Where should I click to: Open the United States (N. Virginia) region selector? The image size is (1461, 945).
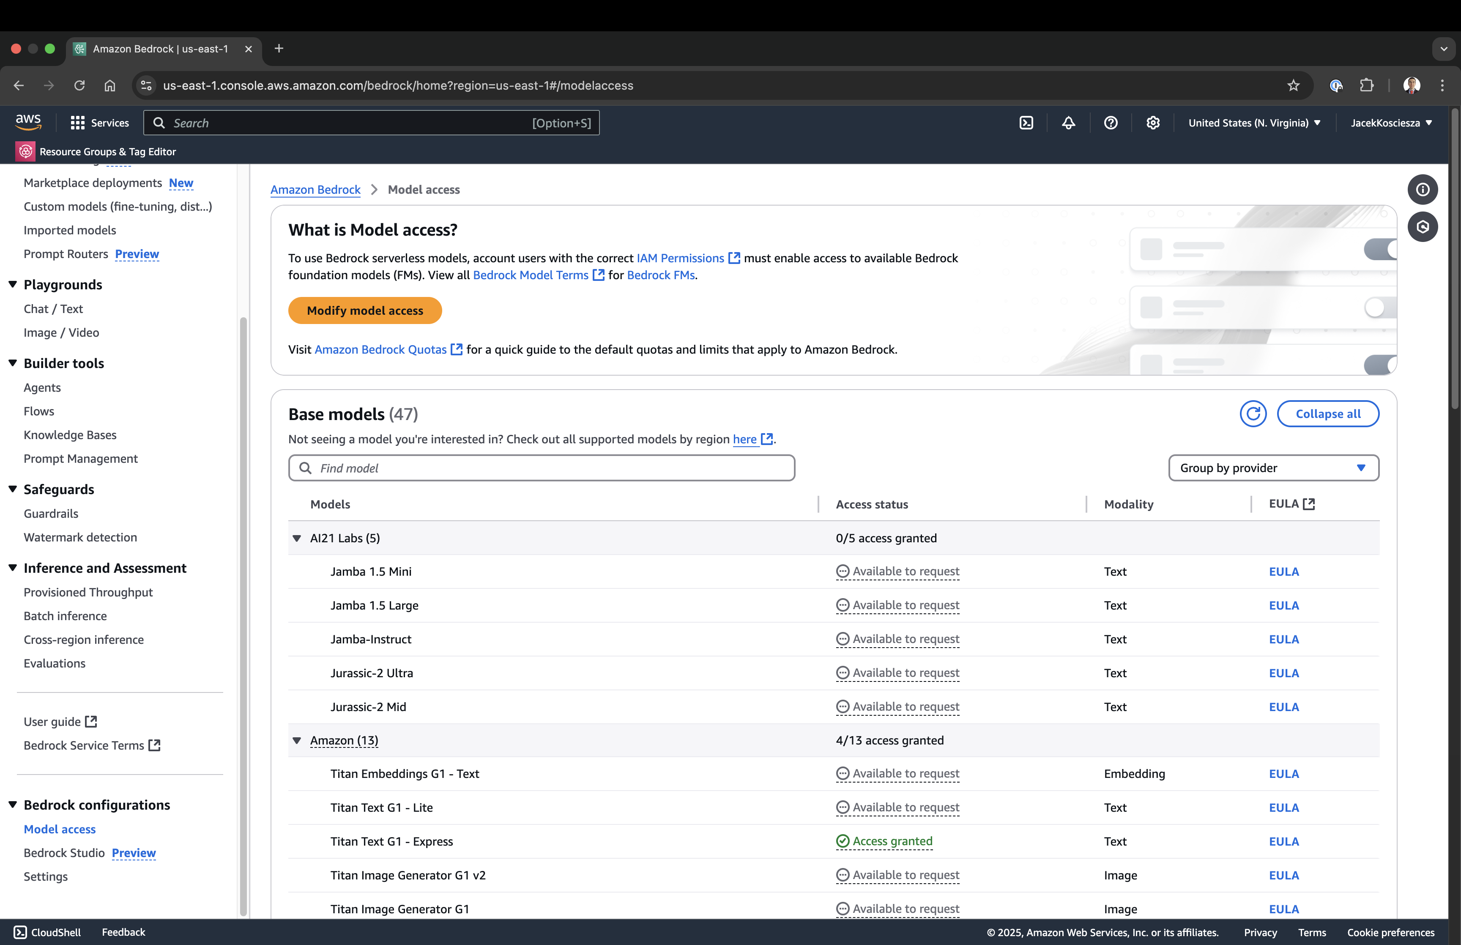pyautogui.click(x=1254, y=123)
